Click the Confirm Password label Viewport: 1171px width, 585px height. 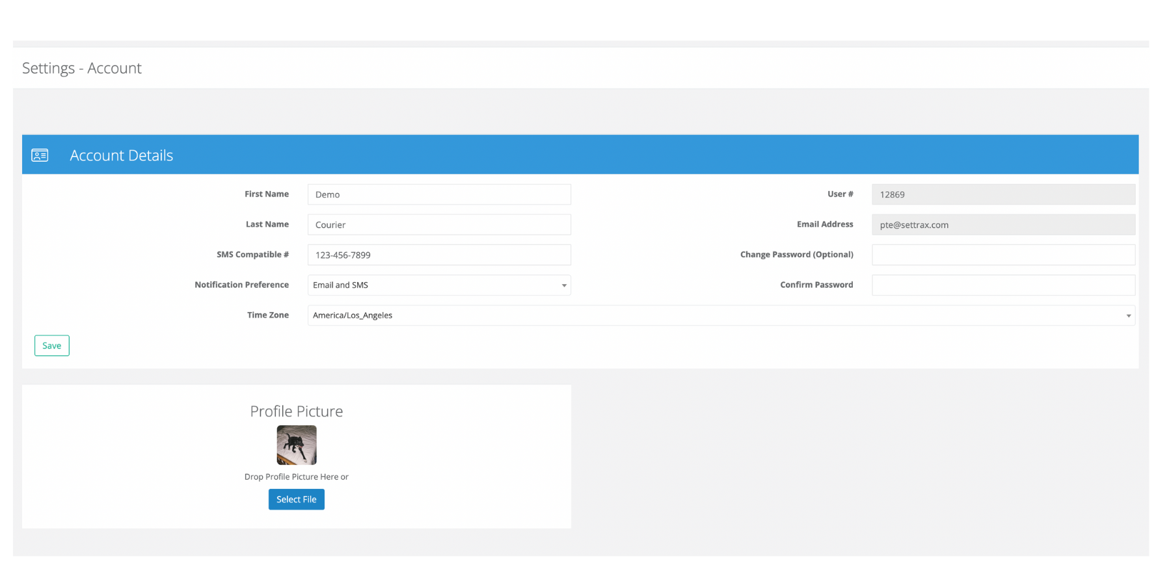point(817,285)
